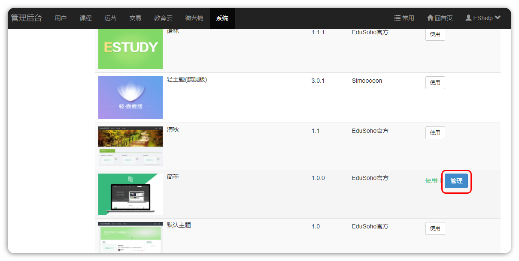Screen dimensions: 519x261
Task: Click the user icon beside EShelp
Action: pos(468,18)
